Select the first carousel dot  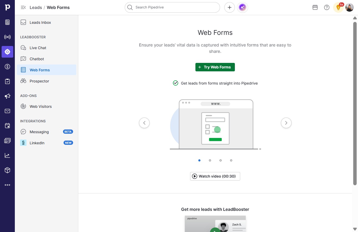199,160
